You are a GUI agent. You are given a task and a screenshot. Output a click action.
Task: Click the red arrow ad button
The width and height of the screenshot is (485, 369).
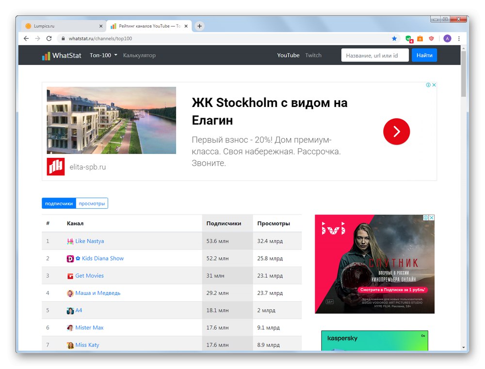coord(396,132)
